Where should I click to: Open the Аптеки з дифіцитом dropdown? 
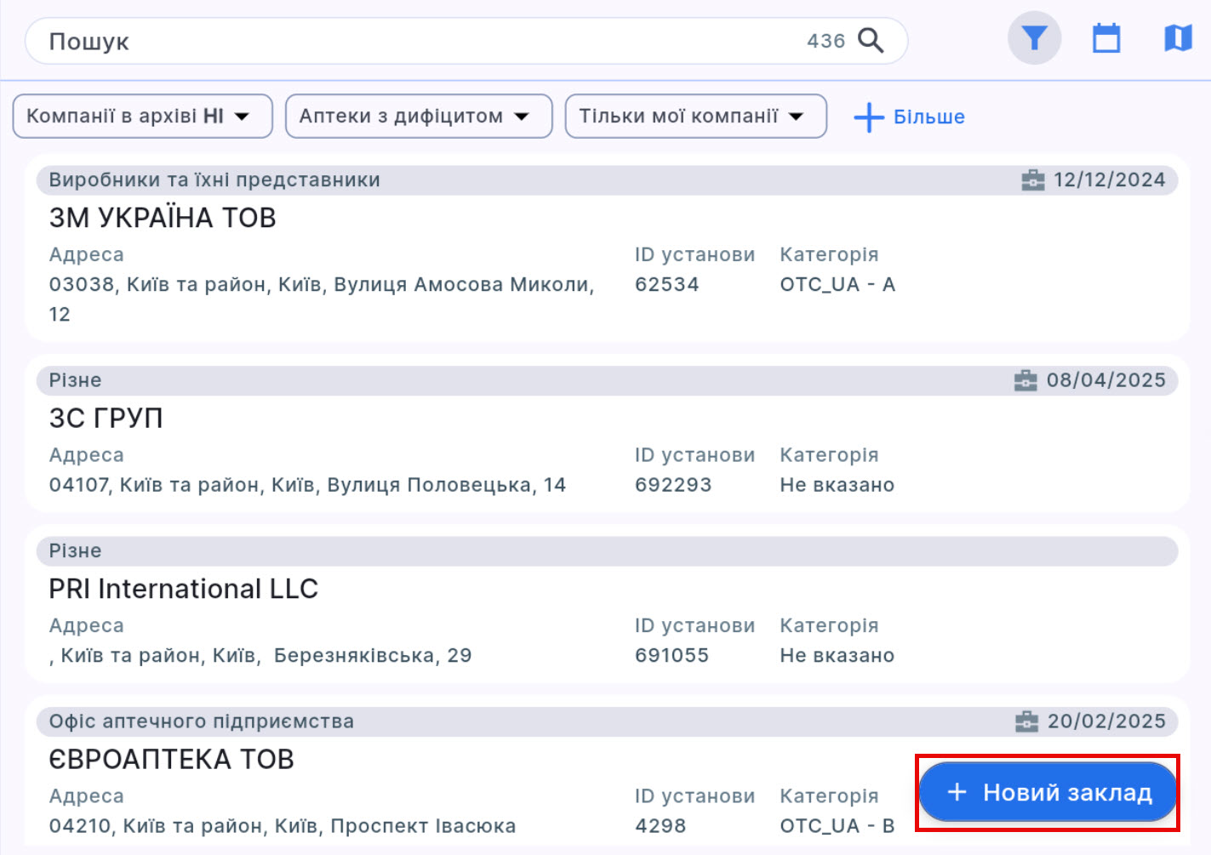click(x=419, y=117)
